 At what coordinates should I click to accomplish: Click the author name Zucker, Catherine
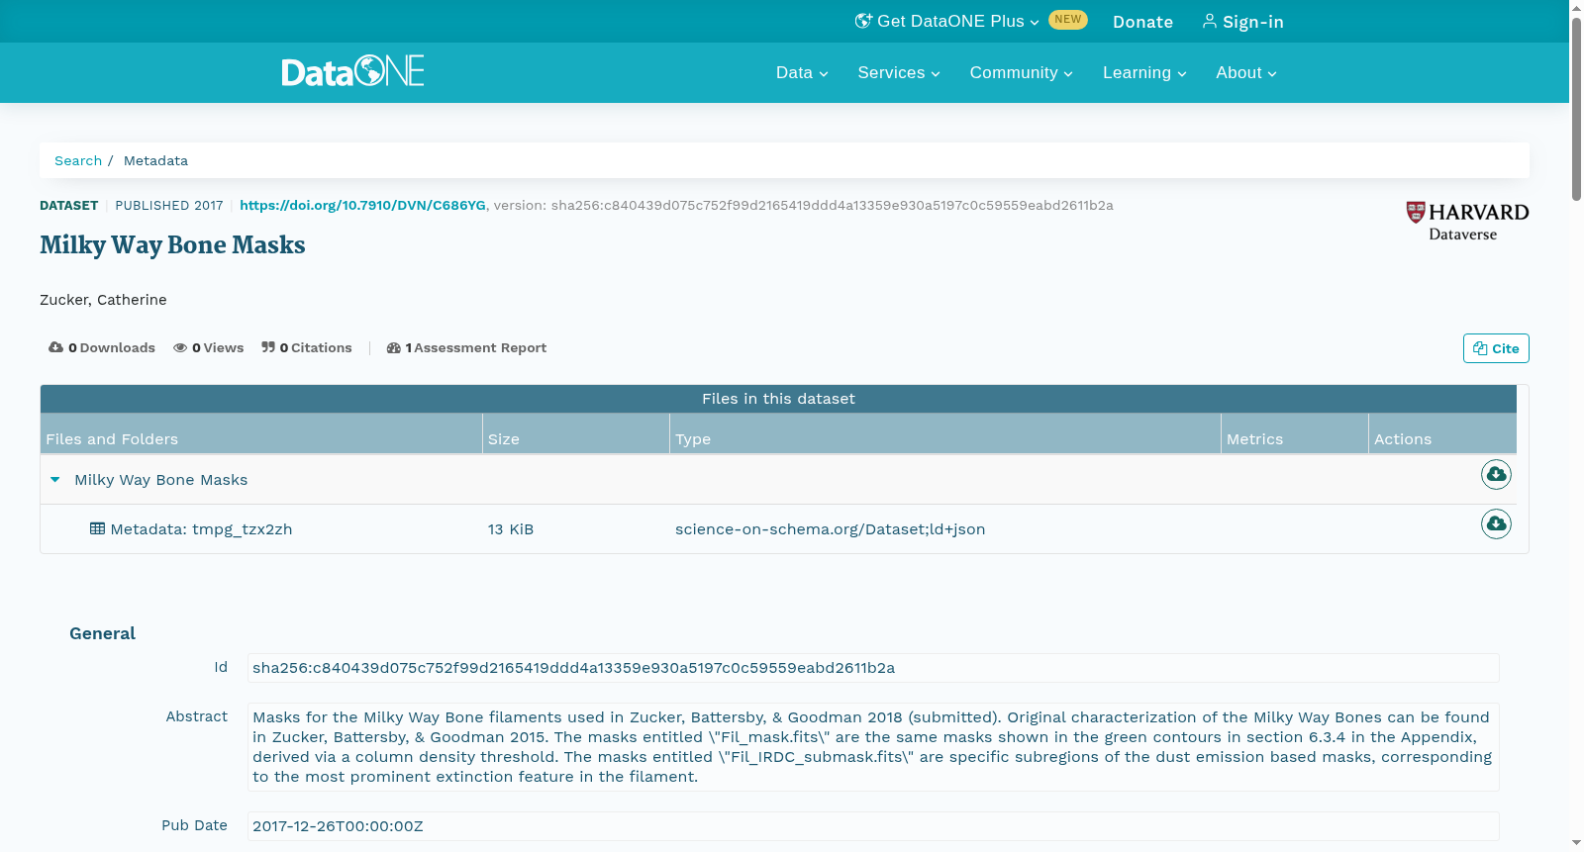[103, 300]
